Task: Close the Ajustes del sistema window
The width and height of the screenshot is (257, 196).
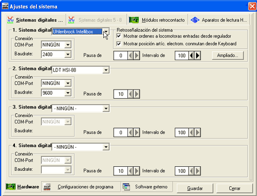Action: click(x=252, y=6)
